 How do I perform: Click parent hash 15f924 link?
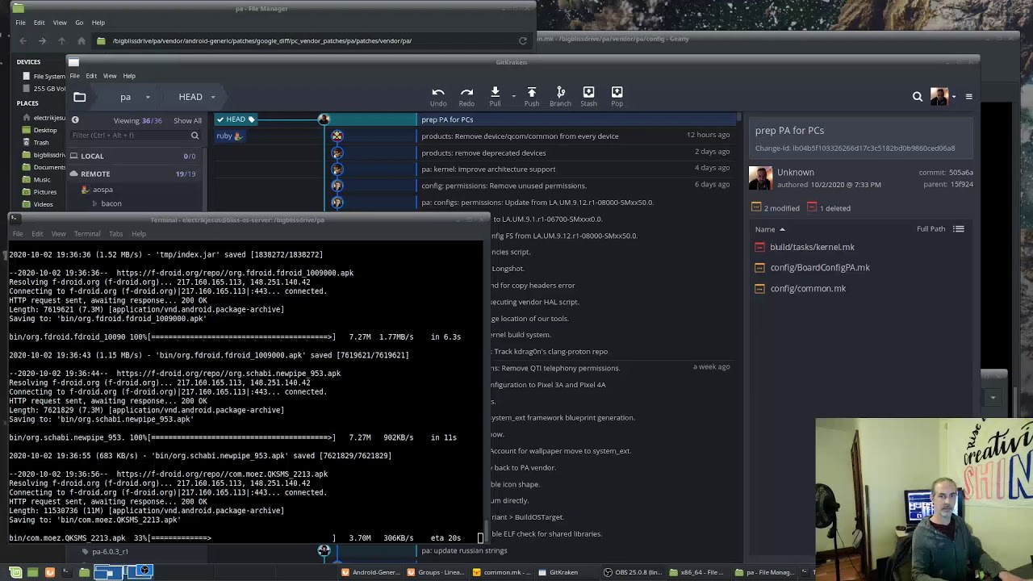coord(961,185)
